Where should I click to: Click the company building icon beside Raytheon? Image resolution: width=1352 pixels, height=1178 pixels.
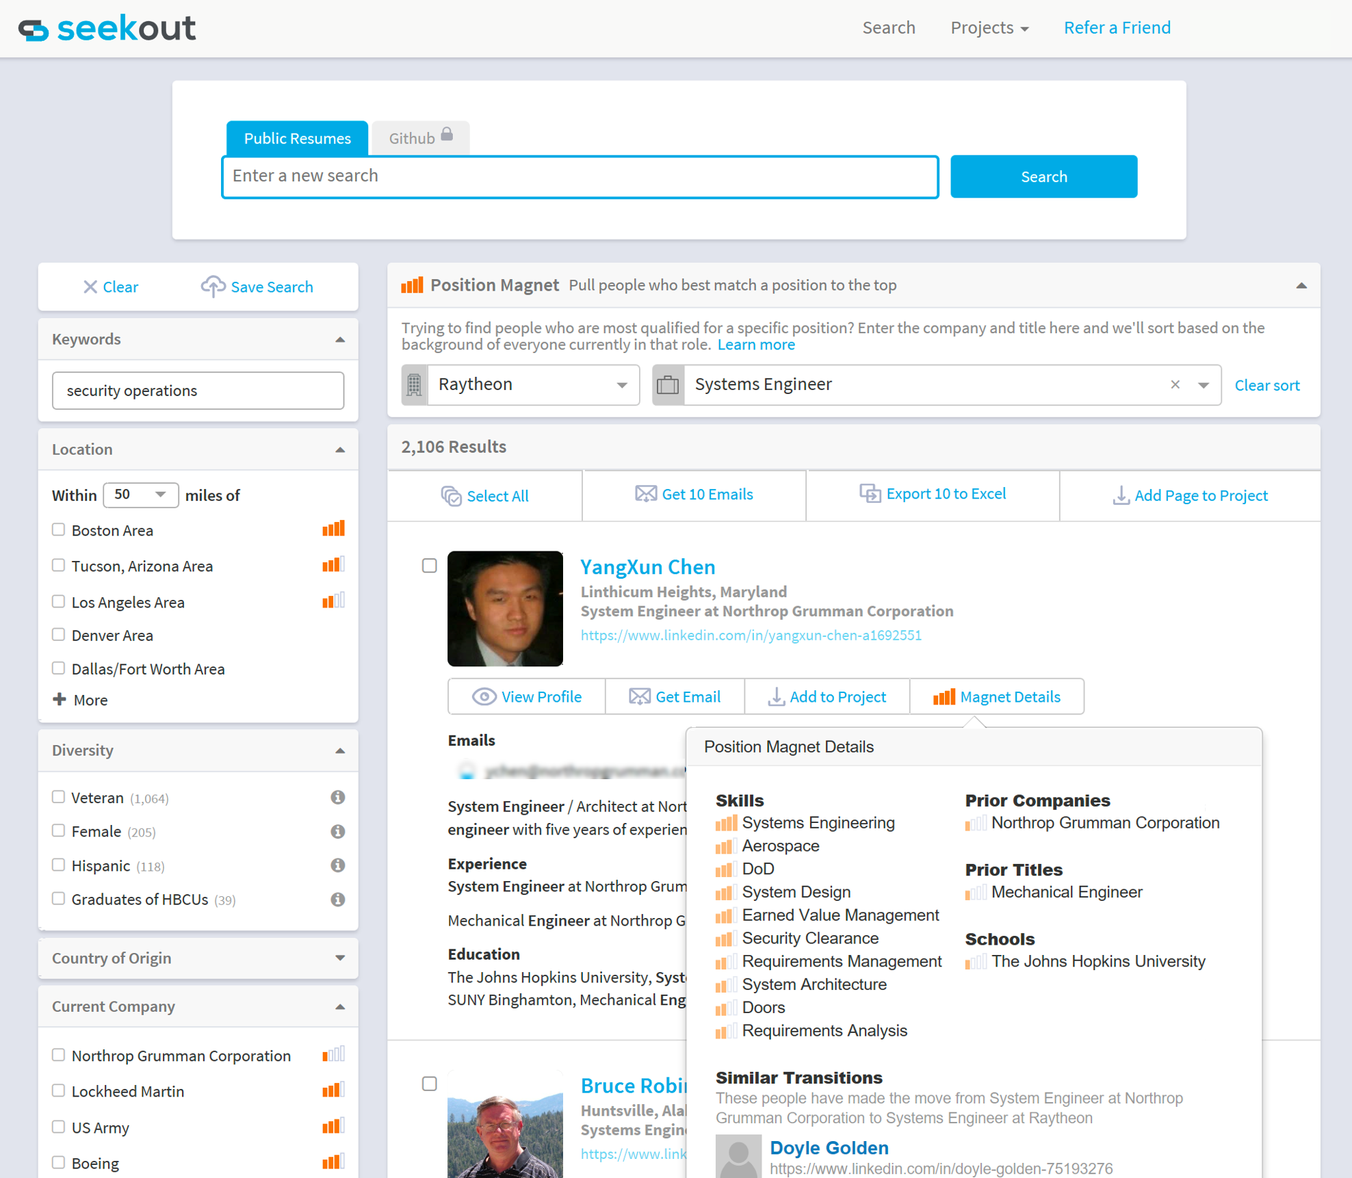coord(415,385)
